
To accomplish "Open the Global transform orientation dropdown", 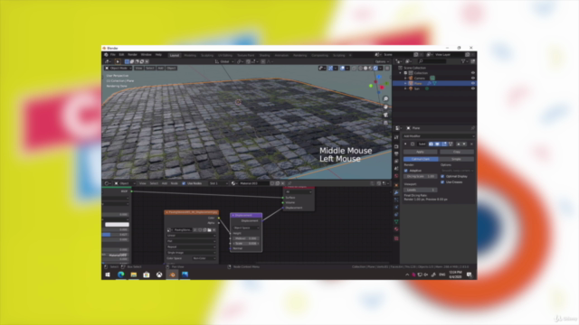I will click(224, 61).
